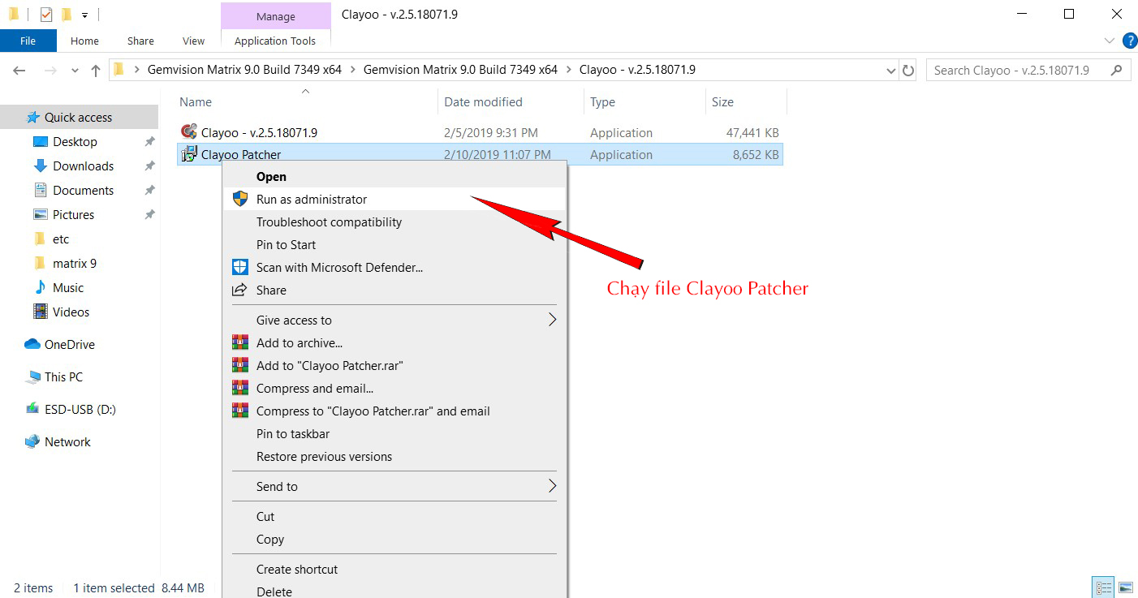The image size is (1138, 598).
Task: Click the Share arrow icon in context menu
Action: click(239, 290)
